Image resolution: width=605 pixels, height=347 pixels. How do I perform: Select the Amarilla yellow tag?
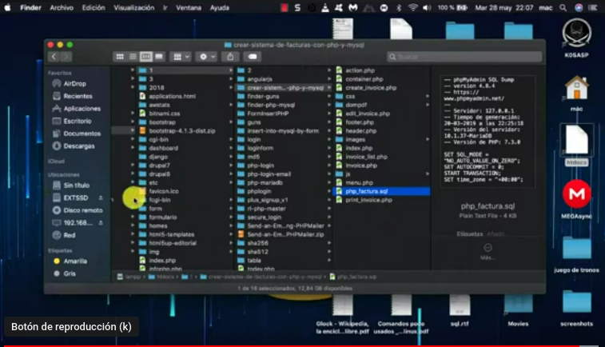(x=75, y=261)
